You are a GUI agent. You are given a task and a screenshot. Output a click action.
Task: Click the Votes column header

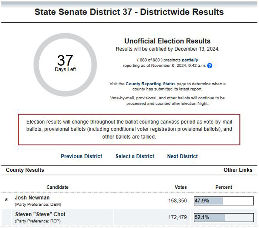coord(181,187)
